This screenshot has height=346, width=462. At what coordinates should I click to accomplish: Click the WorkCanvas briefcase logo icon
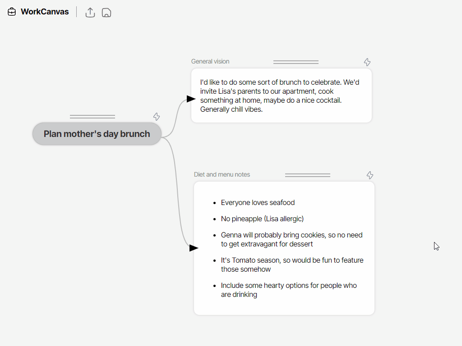pos(12,12)
